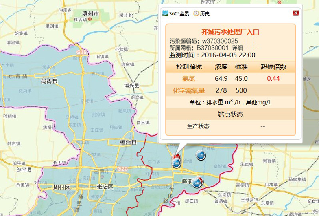Select the blue station marker beside 临淄
The height and width of the screenshot is (216, 319).
pos(197,183)
